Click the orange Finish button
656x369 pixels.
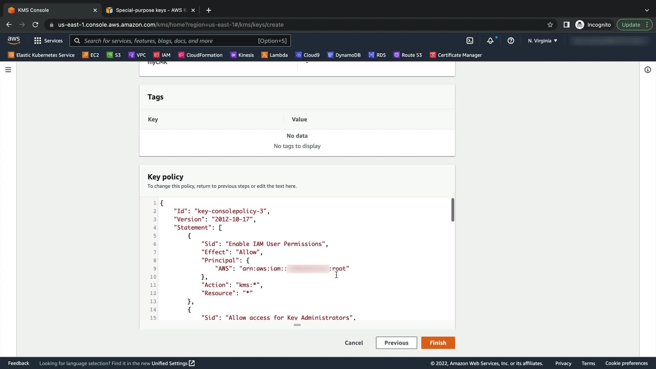click(438, 343)
